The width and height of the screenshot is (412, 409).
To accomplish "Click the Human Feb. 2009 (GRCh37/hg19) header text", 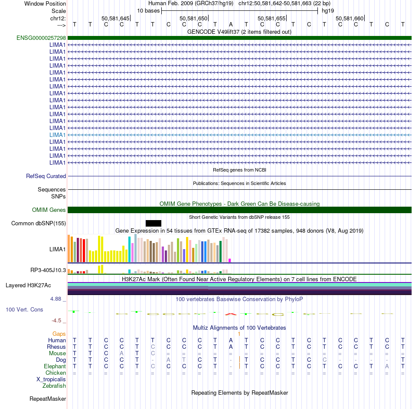I will coord(191,3).
